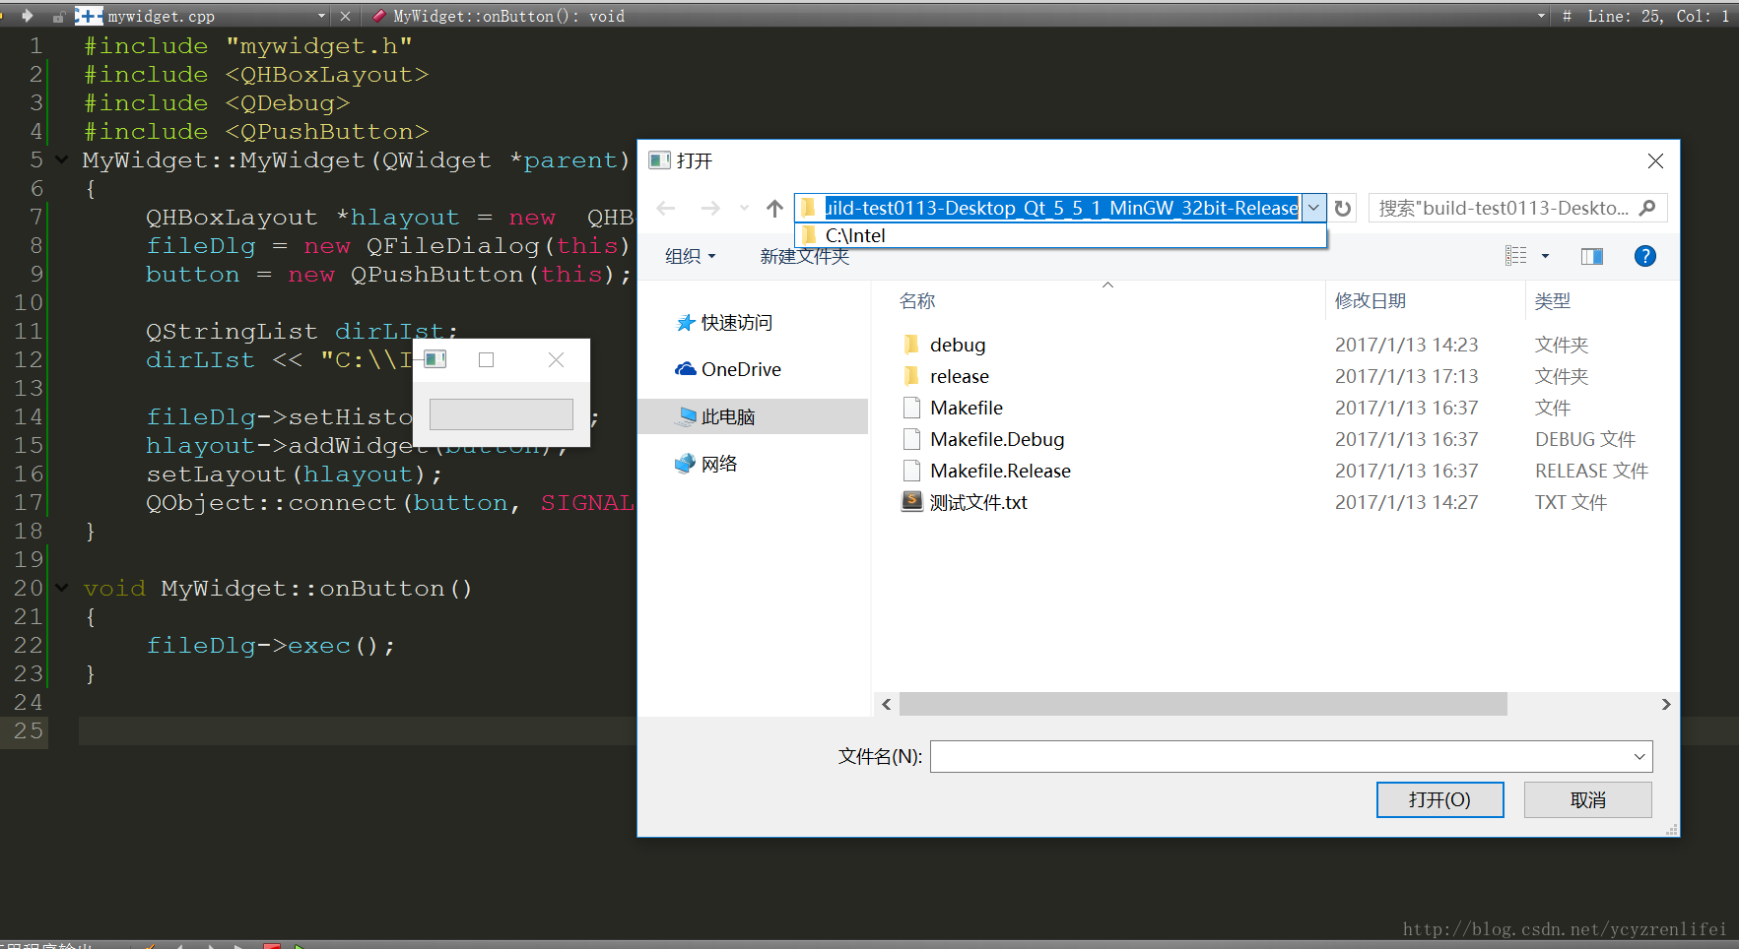Click the release folder icon
The width and height of the screenshot is (1739, 949).
point(911,376)
